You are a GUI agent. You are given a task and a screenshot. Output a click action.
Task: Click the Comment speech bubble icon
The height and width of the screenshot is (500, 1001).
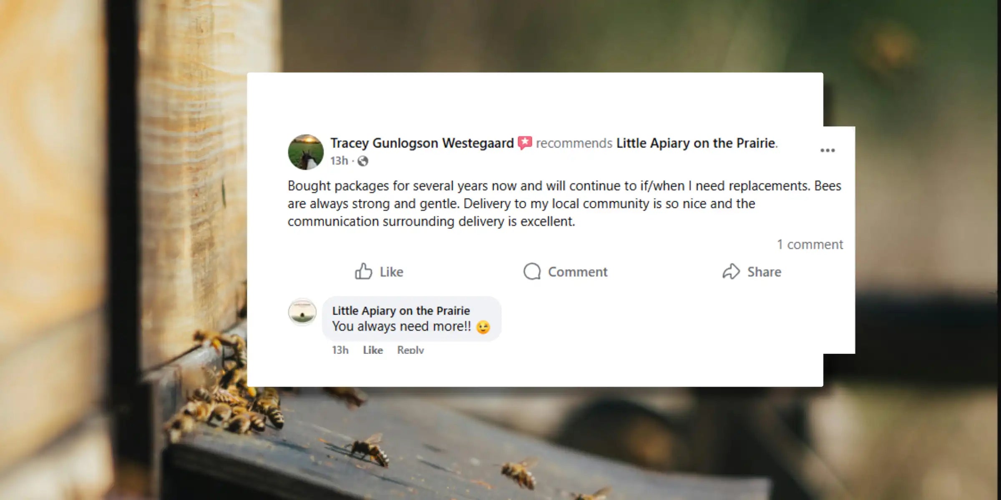point(532,271)
